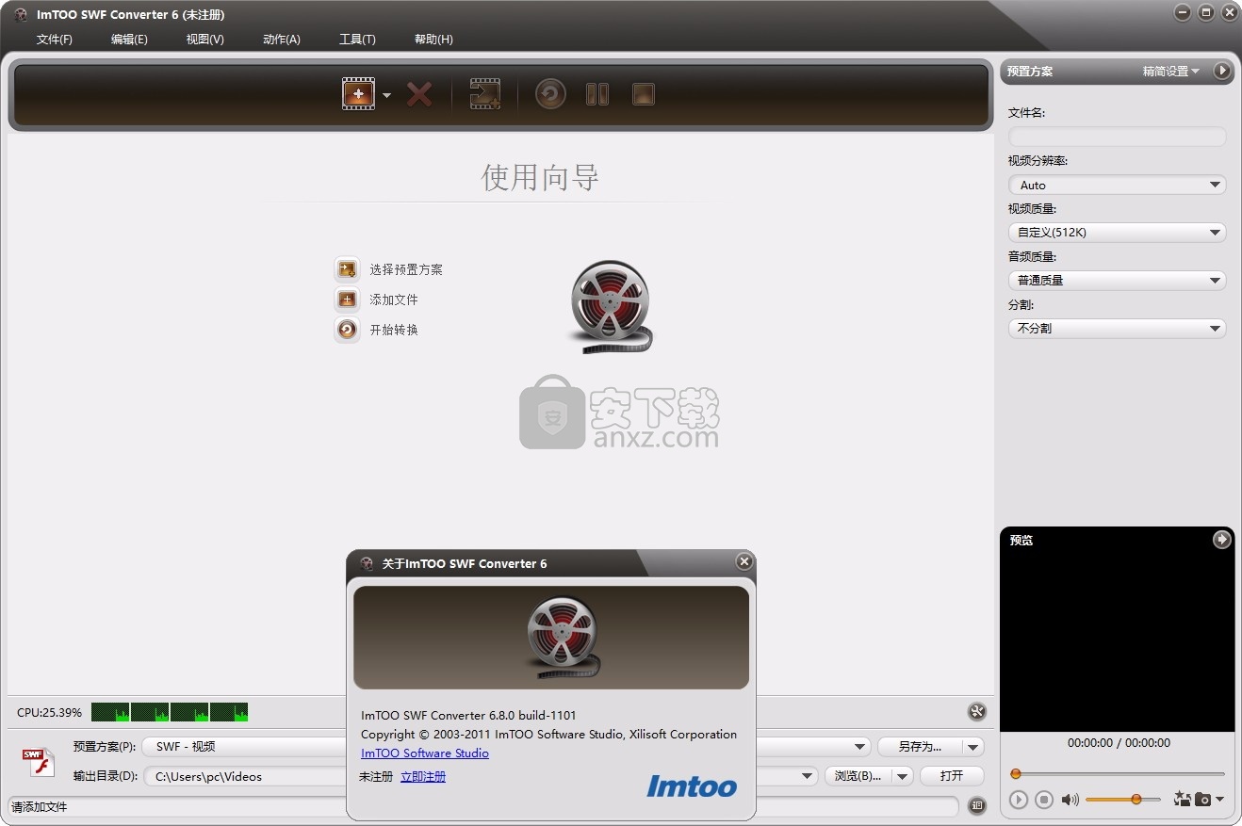Click the log icon in the status bar
Screen dimensions: 1242x826
click(976, 805)
